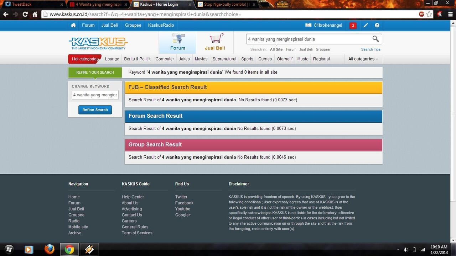
Task: Set search scope to All Site
Action: click(276, 49)
